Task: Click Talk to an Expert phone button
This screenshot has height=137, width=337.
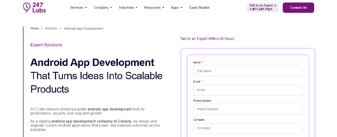Action: pos(263,8)
